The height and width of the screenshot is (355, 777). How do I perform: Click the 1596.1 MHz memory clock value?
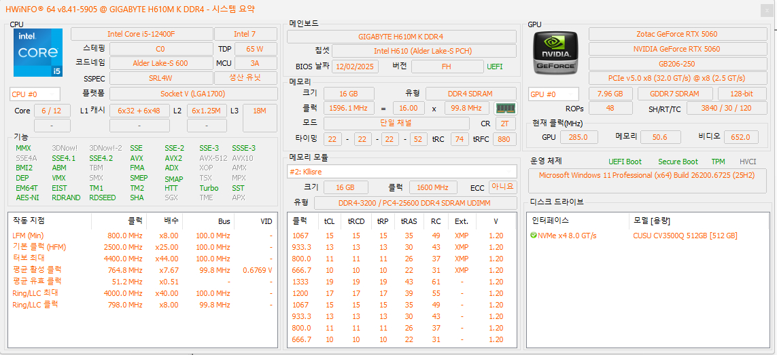(349, 108)
